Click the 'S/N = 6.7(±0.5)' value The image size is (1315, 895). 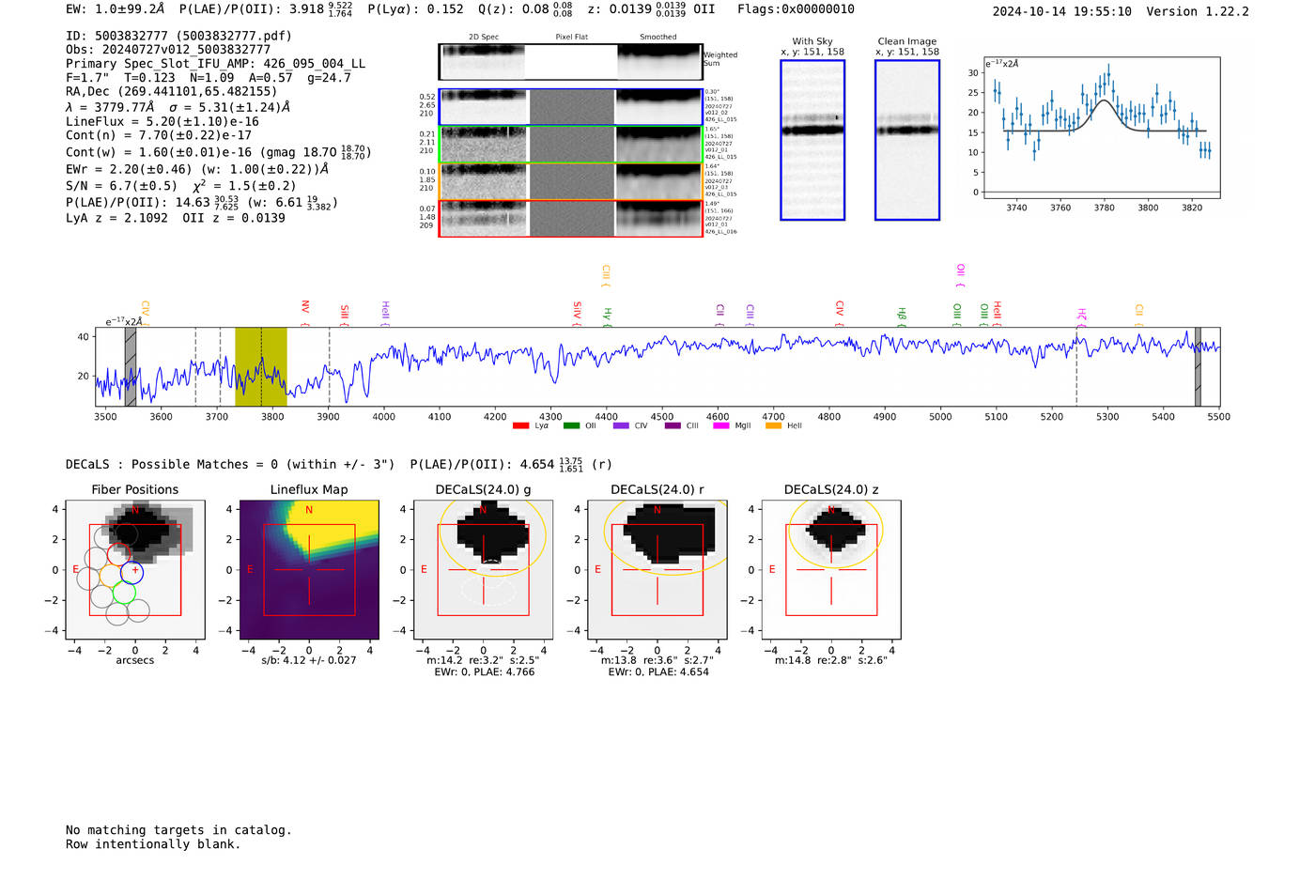tap(121, 185)
